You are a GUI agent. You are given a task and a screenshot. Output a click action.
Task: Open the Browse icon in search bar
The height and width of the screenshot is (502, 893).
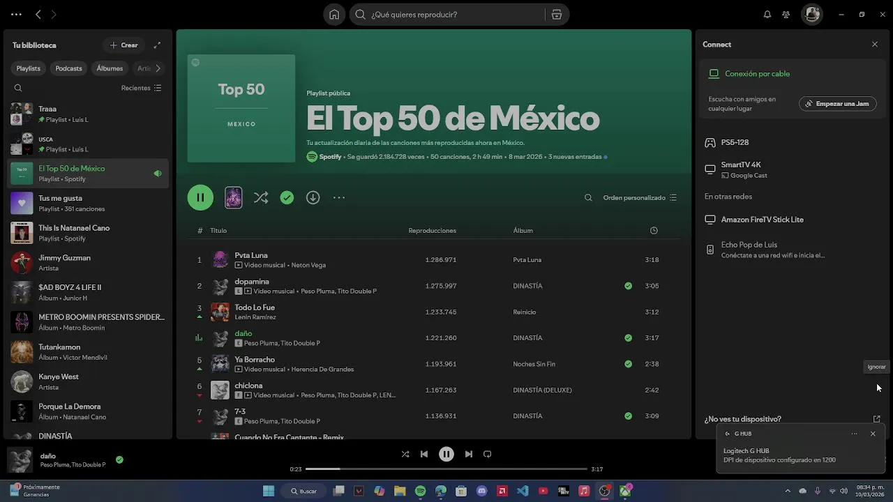556,15
